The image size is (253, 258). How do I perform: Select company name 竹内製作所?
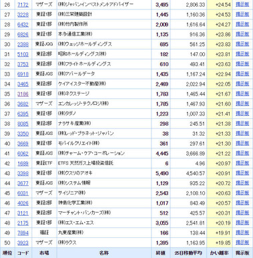tap(73, 24)
